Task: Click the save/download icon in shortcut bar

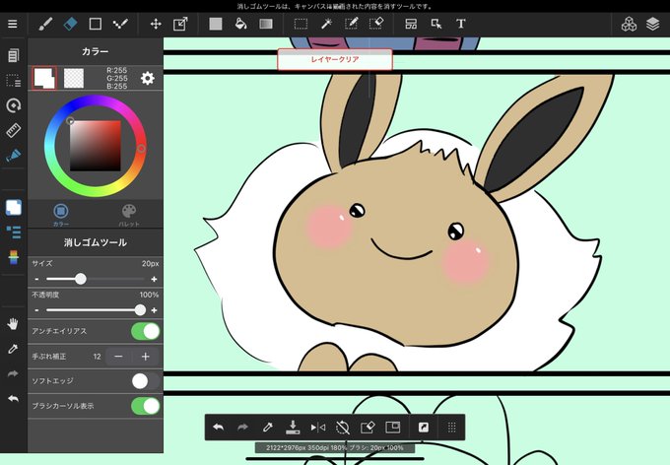Action: tap(293, 427)
